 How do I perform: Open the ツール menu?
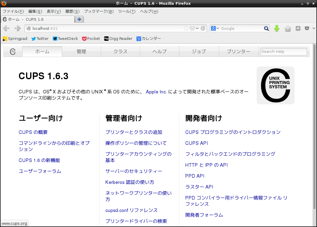point(127,11)
